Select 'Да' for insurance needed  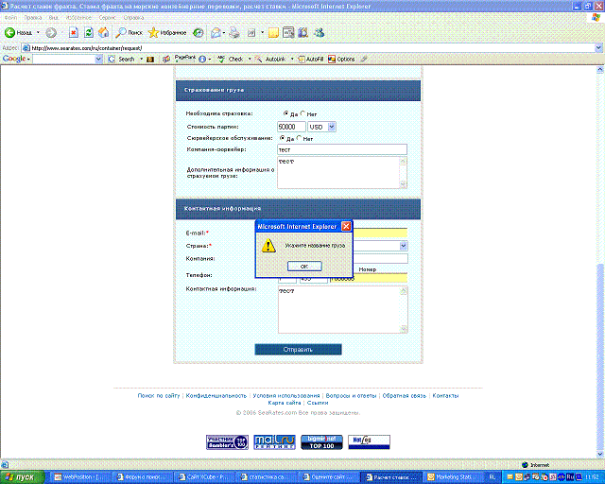[284, 113]
